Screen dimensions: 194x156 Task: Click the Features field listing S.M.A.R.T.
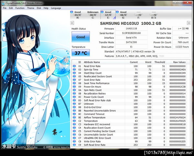pyautogui.click(x=152, y=56)
